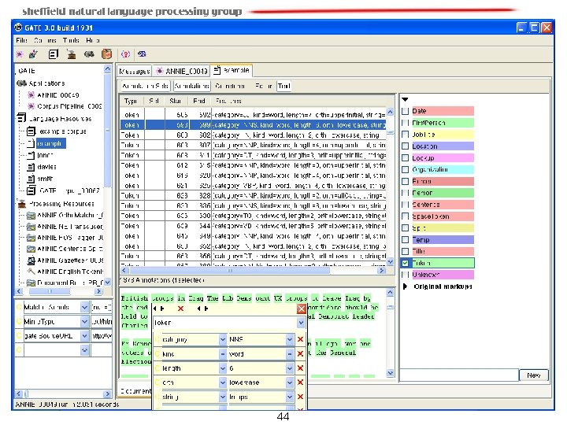This screenshot has width=567, height=425.
Task: Toggle the Text view button
Action: point(283,86)
